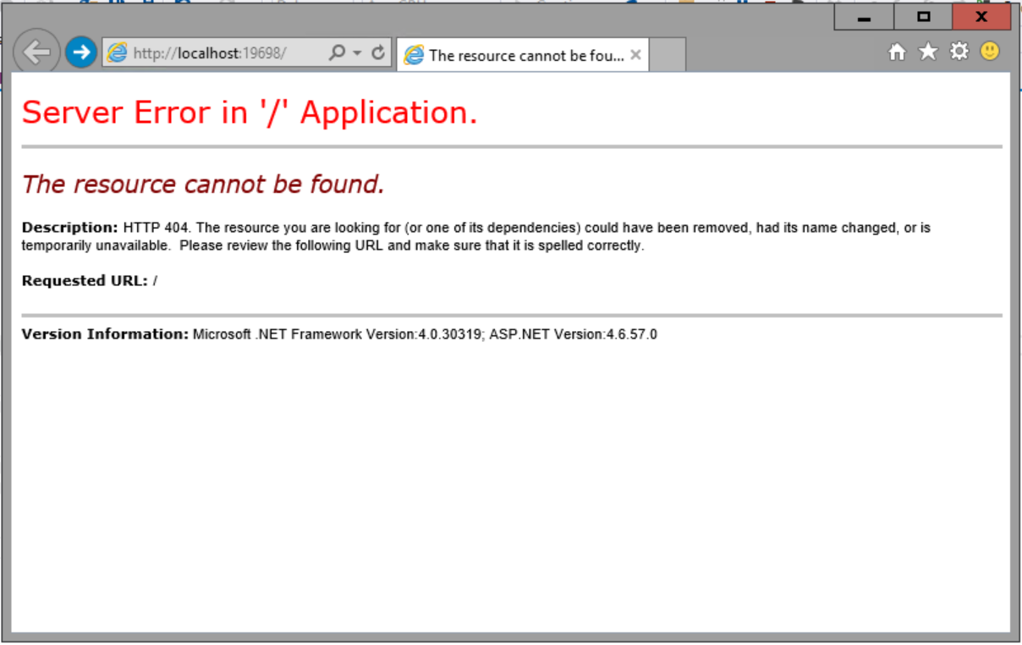1022x645 pixels.
Task: Close the 'The resource cannot be fou...' tab
Action: point(635,55)
